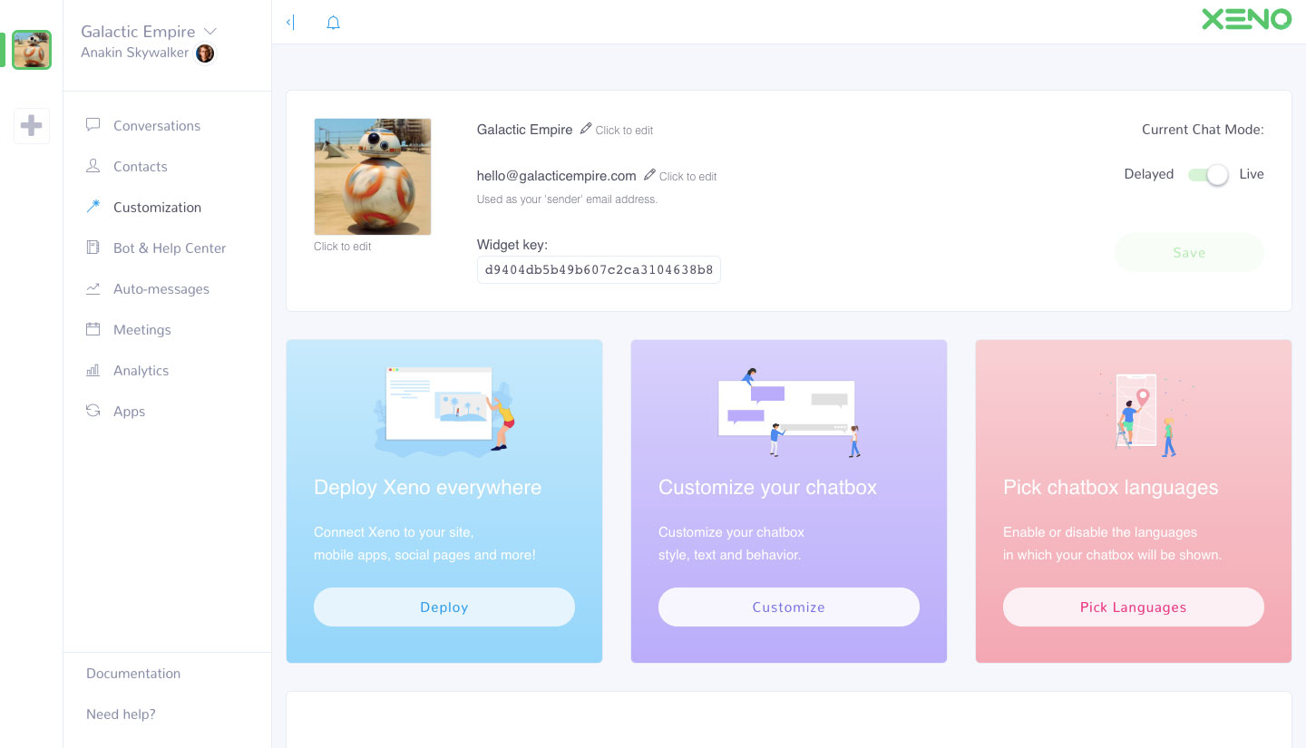Viewport: 1306px width, 748px height.
Task: Click the 'Pick chatbox languages' heading
Action: 1110,488
